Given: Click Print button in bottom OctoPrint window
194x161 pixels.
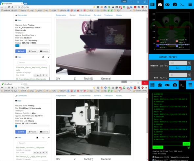Looking at the screenshot, I should click(21, 132).
